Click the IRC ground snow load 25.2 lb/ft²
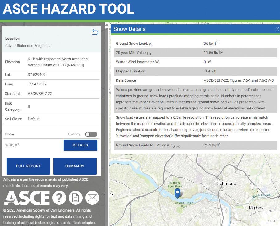Screen dimensions: 280x226 point(212,145)
